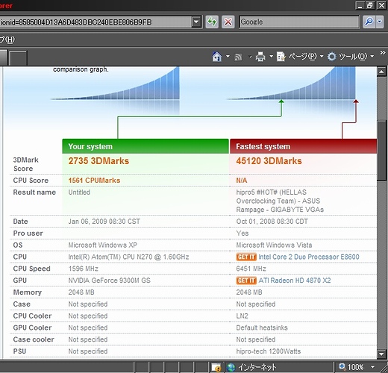Click the page icon beside ページ(P)
This screenshot has height=373, width=388.
coord(281,57)
